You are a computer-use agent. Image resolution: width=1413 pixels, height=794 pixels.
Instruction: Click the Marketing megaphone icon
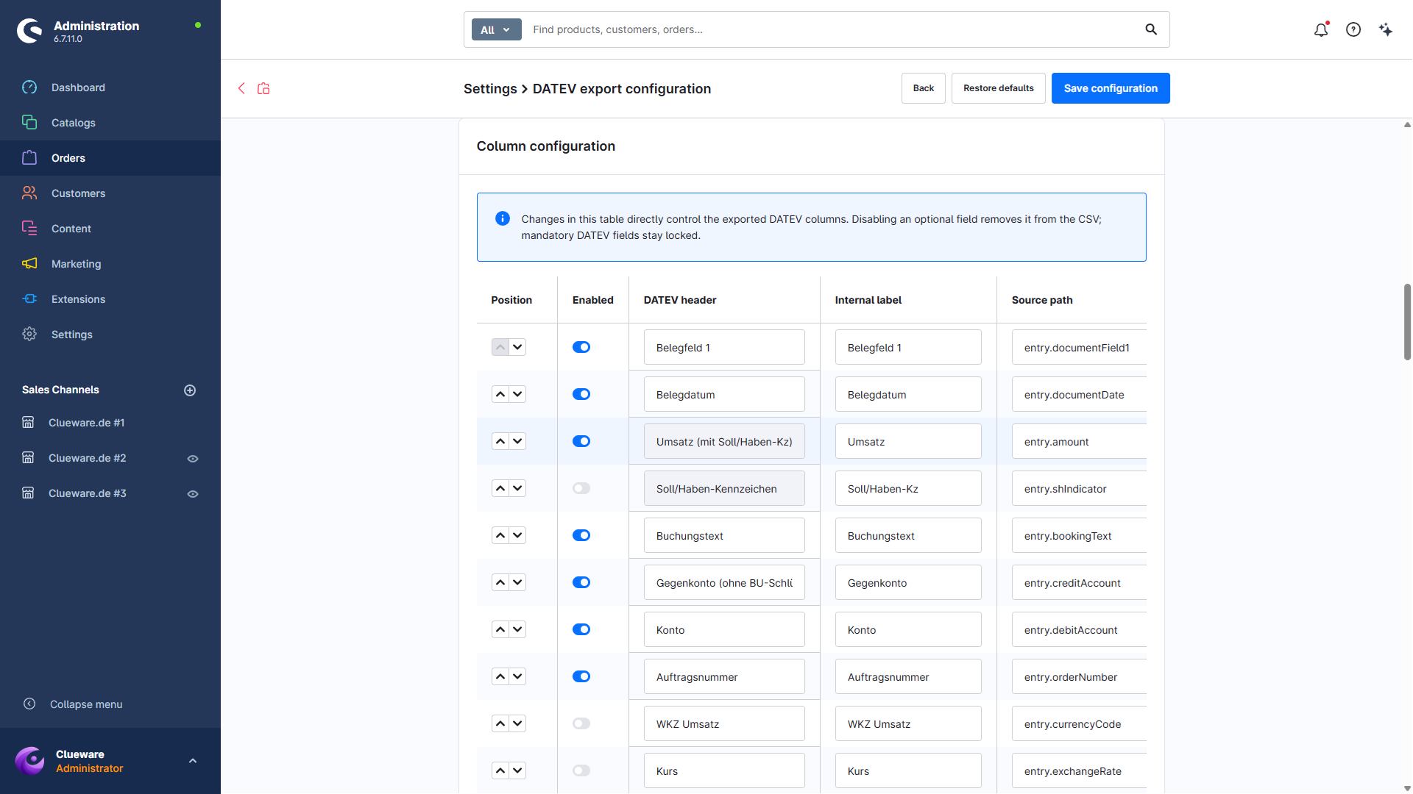point(29,264)
